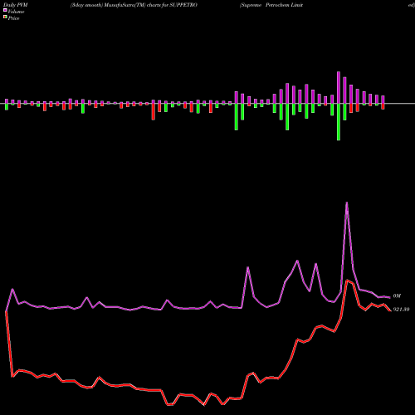Click the '0M' volume value label
Viewport: 415px width, 415px height.
click(x=397, y=296)
